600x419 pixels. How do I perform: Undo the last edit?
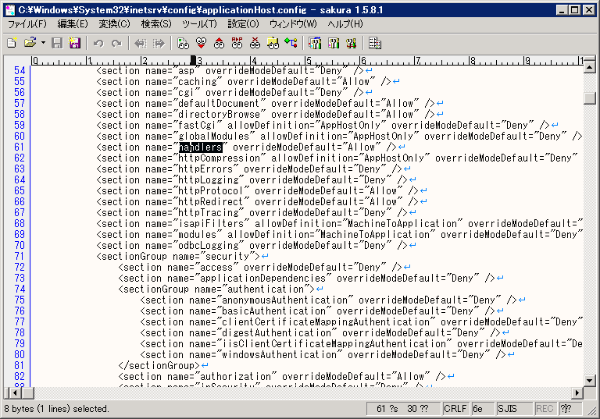(98, 43)
